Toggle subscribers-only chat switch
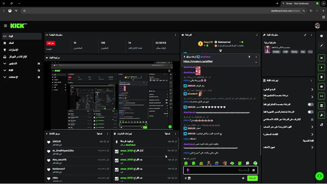This screenshot has height=184, width=327. coord(310,105)
